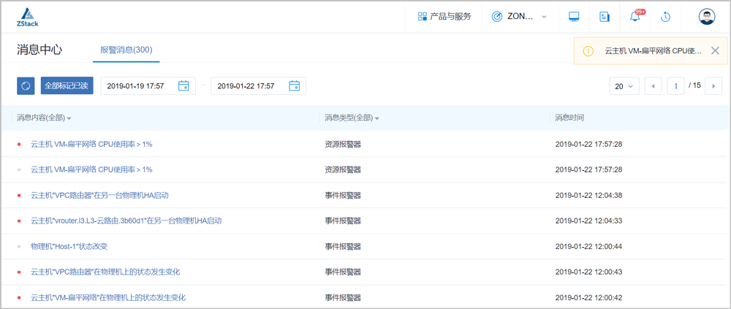Click the refresh button
The width and height of the screenshot is (731, 309).
(x=26, y=86)
